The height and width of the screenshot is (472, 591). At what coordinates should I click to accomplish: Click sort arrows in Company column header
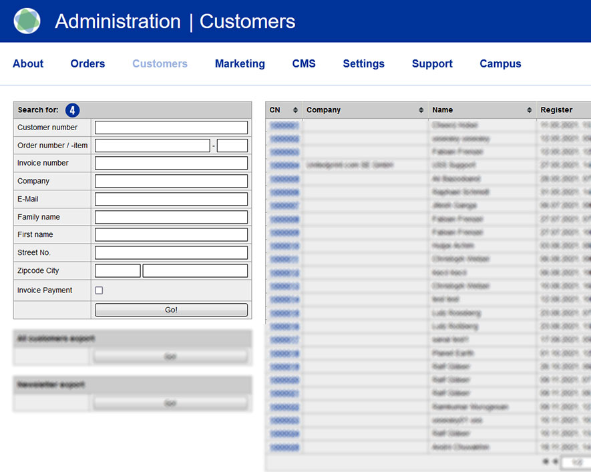[x=421, y=110]
